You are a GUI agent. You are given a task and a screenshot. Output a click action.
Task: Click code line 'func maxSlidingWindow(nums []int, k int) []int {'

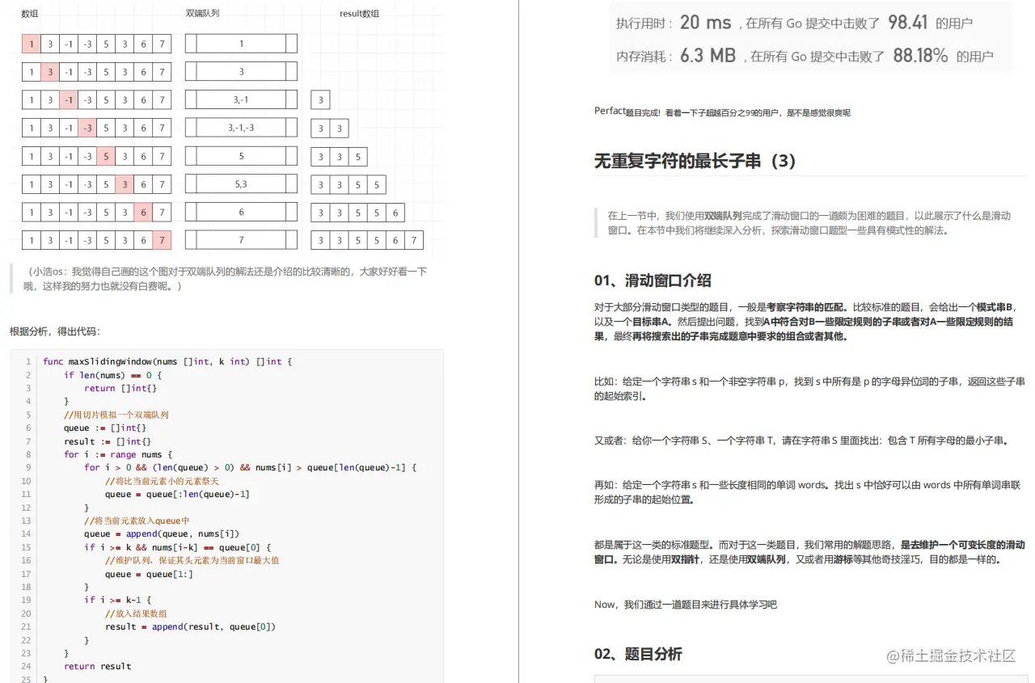167,361
